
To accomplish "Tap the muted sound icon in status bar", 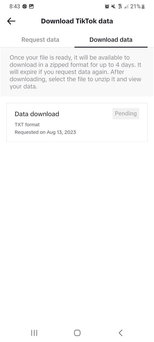I will [113, 7].
